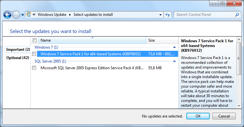244x127 pixels.
Task: Check the Windows 7 Service Pack 1 update
Action: point(34,54)
